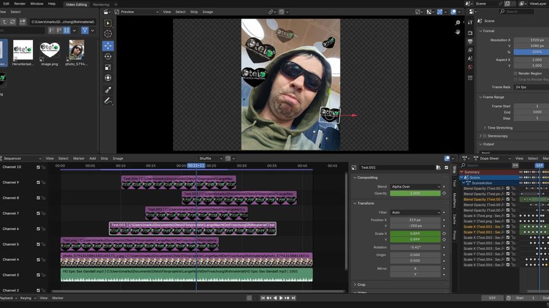Open the Blend mode Alpha Over dropdown
The image size is (549, 308).
click(415, 187)
